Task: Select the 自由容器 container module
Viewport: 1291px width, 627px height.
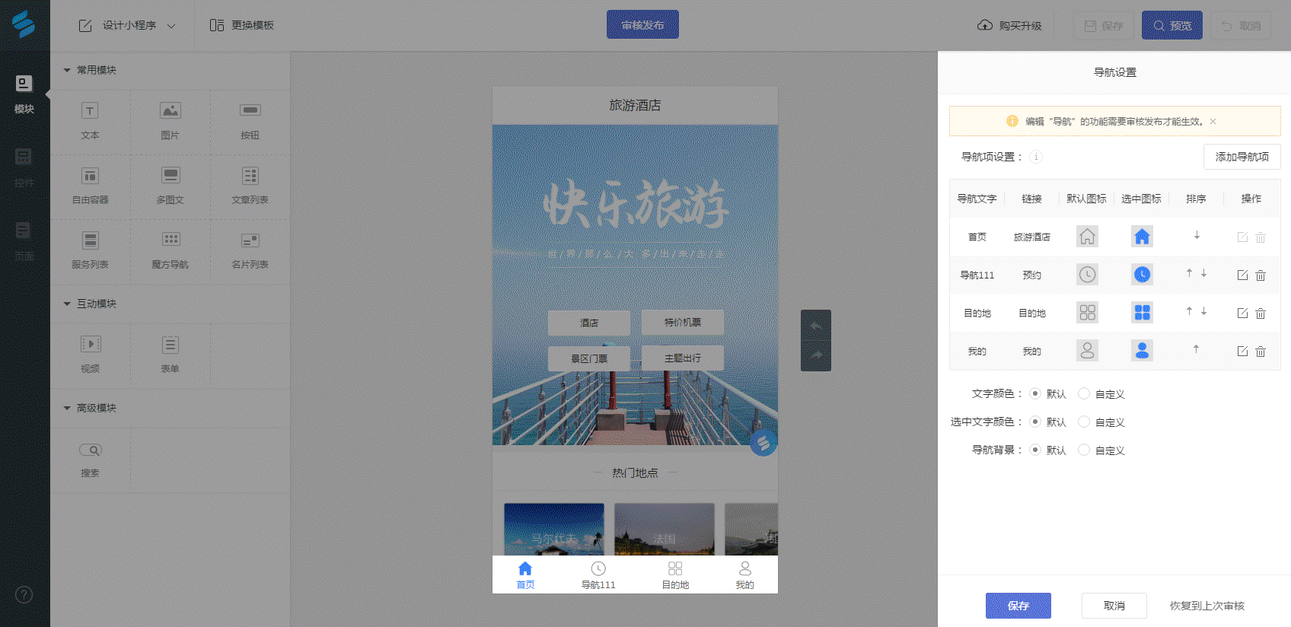Action: click(x=90, y=186)
